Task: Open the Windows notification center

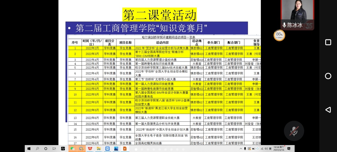Action: pos(289,149)
